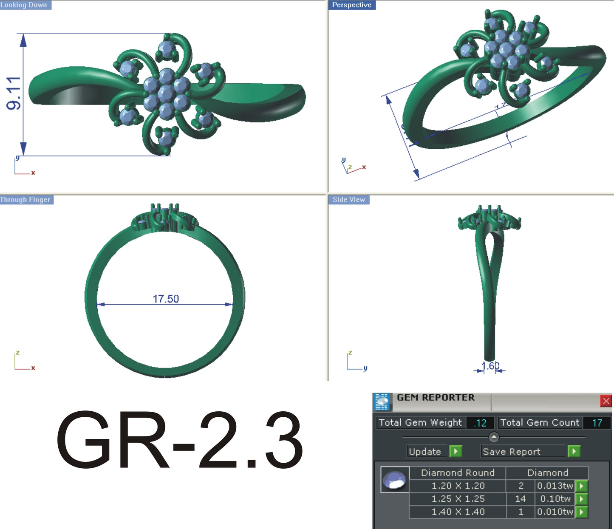This screenshot has width=614, height=529.
Task: Click the green run arrow beside Save Report
Action: 574,452
